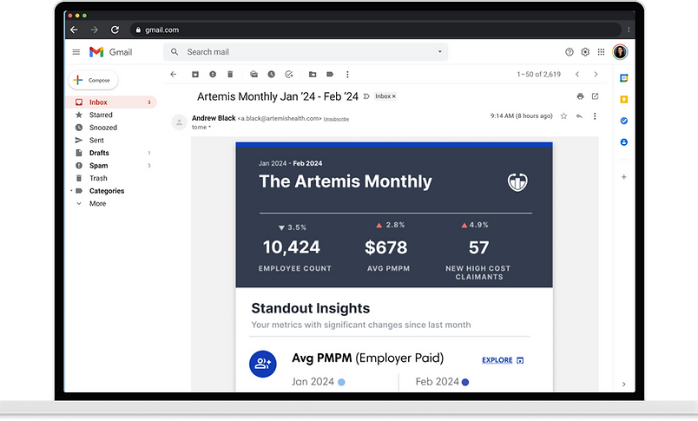Hide side panel chevron
The width and height of the screenshot is (698, 421).
[623, 384]
